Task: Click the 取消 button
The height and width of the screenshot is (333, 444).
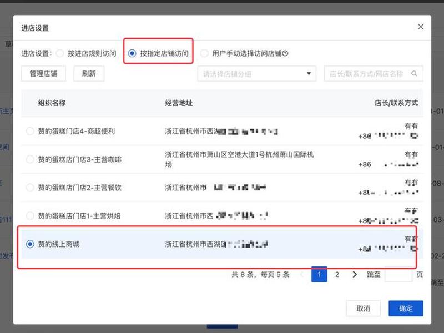Action: [364, 309]
